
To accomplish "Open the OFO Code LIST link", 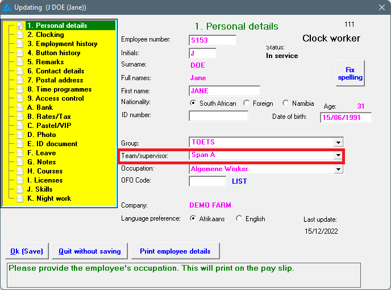I will pos(239,181).
